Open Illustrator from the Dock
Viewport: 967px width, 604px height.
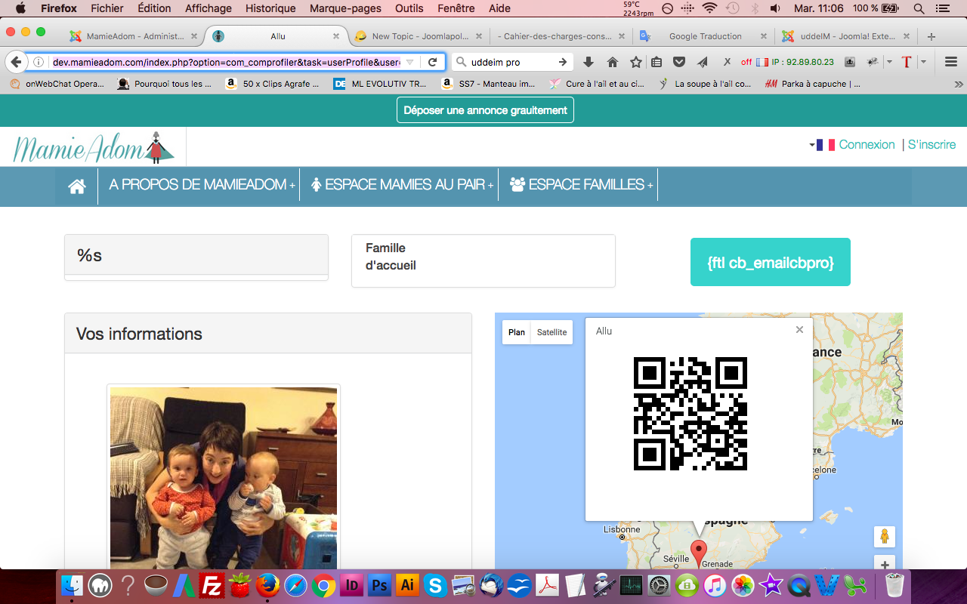click(x=407, y=584)
